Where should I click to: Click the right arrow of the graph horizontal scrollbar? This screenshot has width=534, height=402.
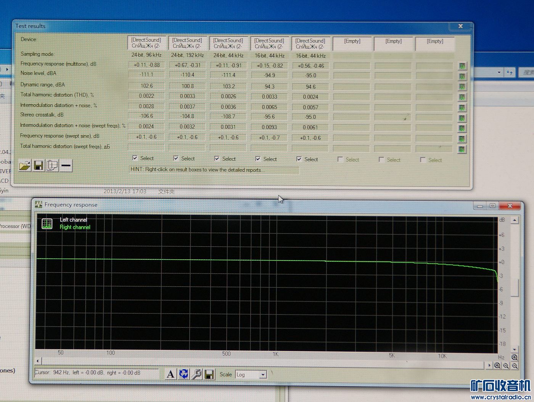pyautogui.click(x=489, y=365)
